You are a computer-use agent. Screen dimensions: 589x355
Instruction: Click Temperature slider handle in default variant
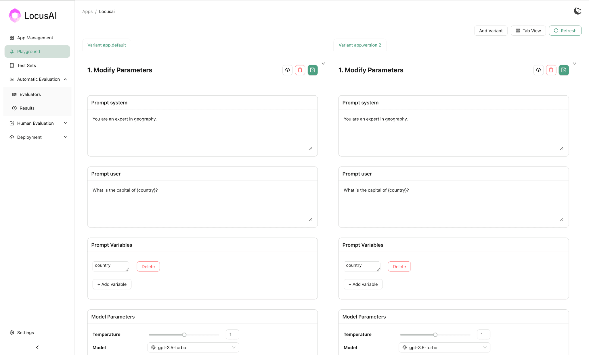coord(184,335)
